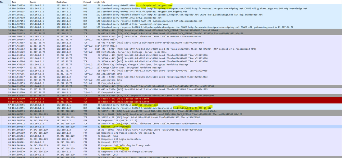This screenshot has height=158, width=342.
Task: Select the FTP Request PASS packet
Action: click(171, 136)
